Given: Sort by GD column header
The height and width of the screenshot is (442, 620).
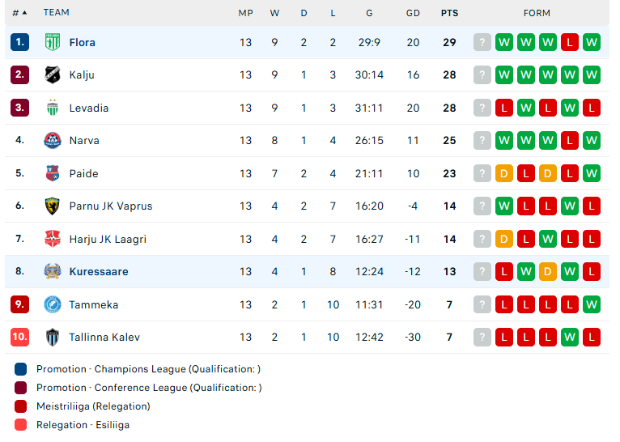Looking at the screenshot, I should [413, 13].
